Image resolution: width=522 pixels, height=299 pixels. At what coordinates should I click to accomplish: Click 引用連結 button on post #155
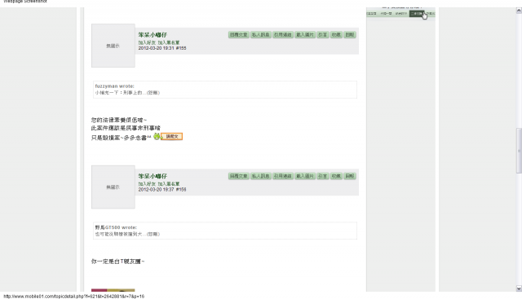pyautogui.click(x=283, y=34)
